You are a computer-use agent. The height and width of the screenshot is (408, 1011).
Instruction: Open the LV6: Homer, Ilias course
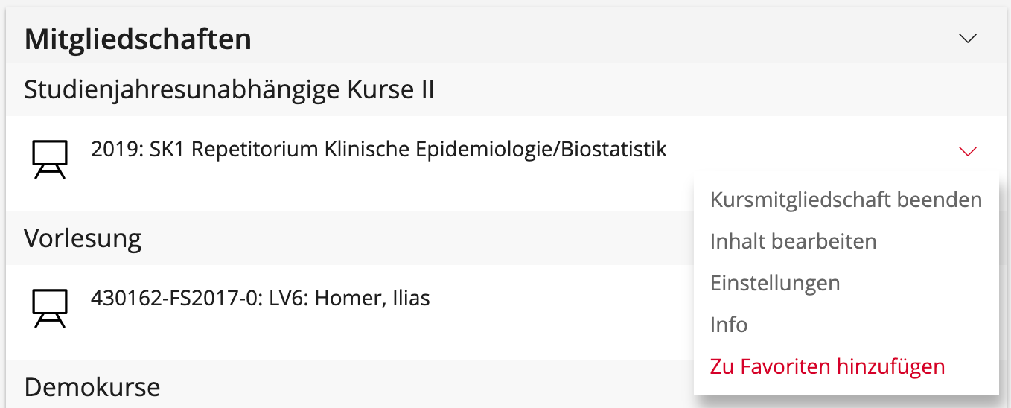pos(261,299)
